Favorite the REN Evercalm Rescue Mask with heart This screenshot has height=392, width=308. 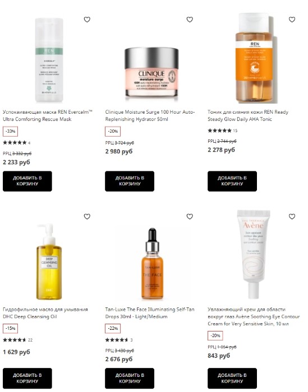[87, 20]
